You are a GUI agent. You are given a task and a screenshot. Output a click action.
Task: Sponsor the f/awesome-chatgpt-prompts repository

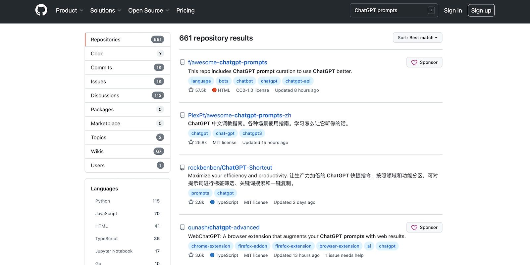click(424, 62)
